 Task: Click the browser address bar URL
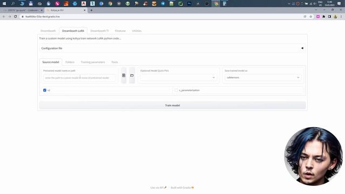pos(43,17)
